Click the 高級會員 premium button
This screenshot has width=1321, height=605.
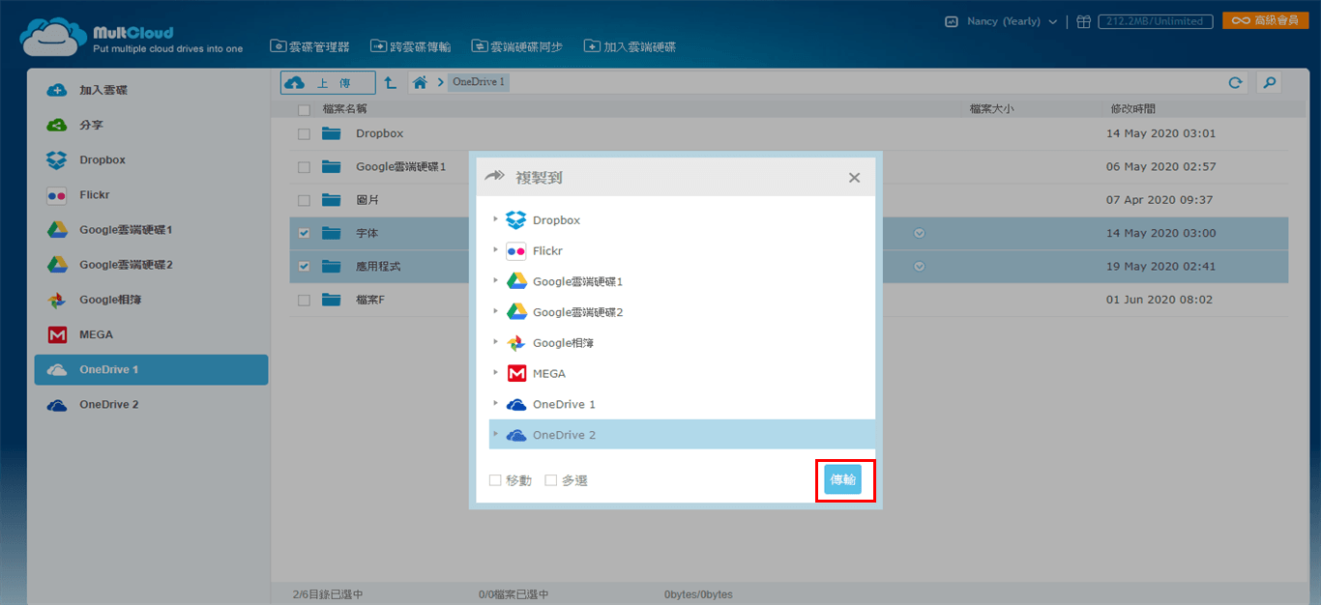1265,20
